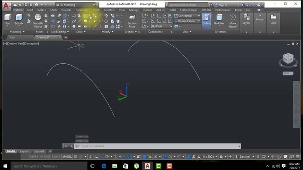Screen dimensions: 303x170
Task: Click the Sign In button
Action: (x=223, y=5)
